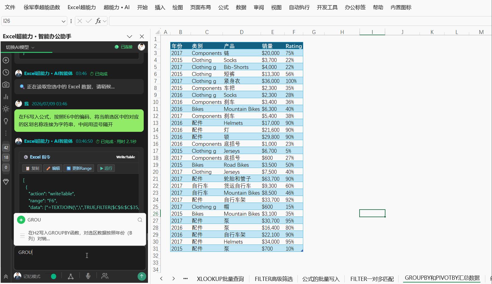Click the cell containing Bib-Shorts

[x=241, y=67]
